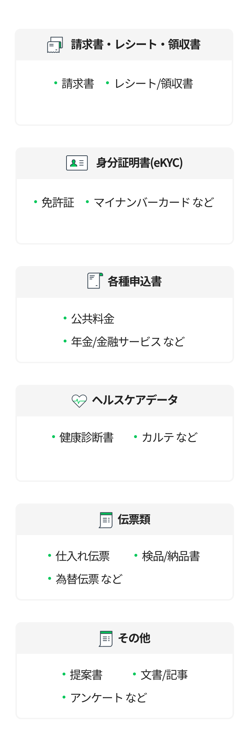Click the slip document icon beside 伝票類

point(106,520)
